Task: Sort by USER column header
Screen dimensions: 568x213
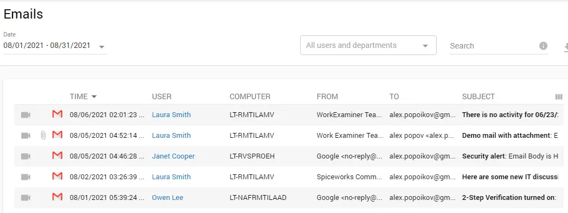Action: pyautogui.click(x=162, y=97)
